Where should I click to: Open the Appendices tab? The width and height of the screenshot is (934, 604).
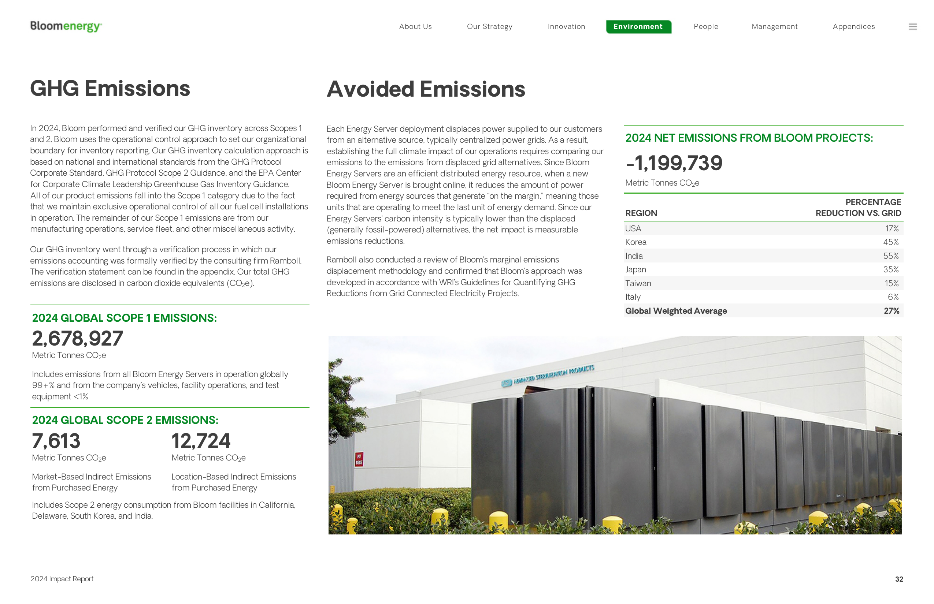point(853,26)
